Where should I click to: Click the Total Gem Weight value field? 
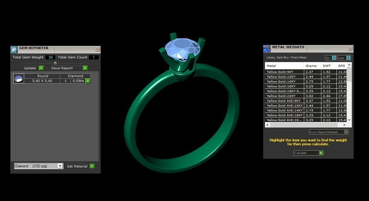[x=51, y=57]
